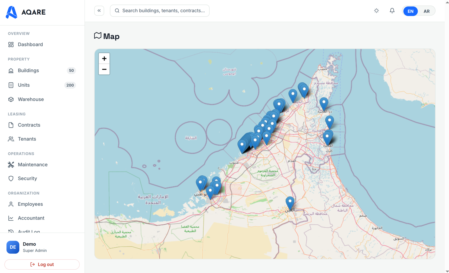Click the map icon beside the Map title
The height and width of the screenshot is (273, 449).
98,35
